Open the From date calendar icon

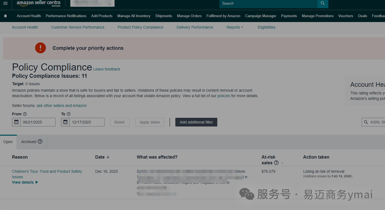click(16, 122)
